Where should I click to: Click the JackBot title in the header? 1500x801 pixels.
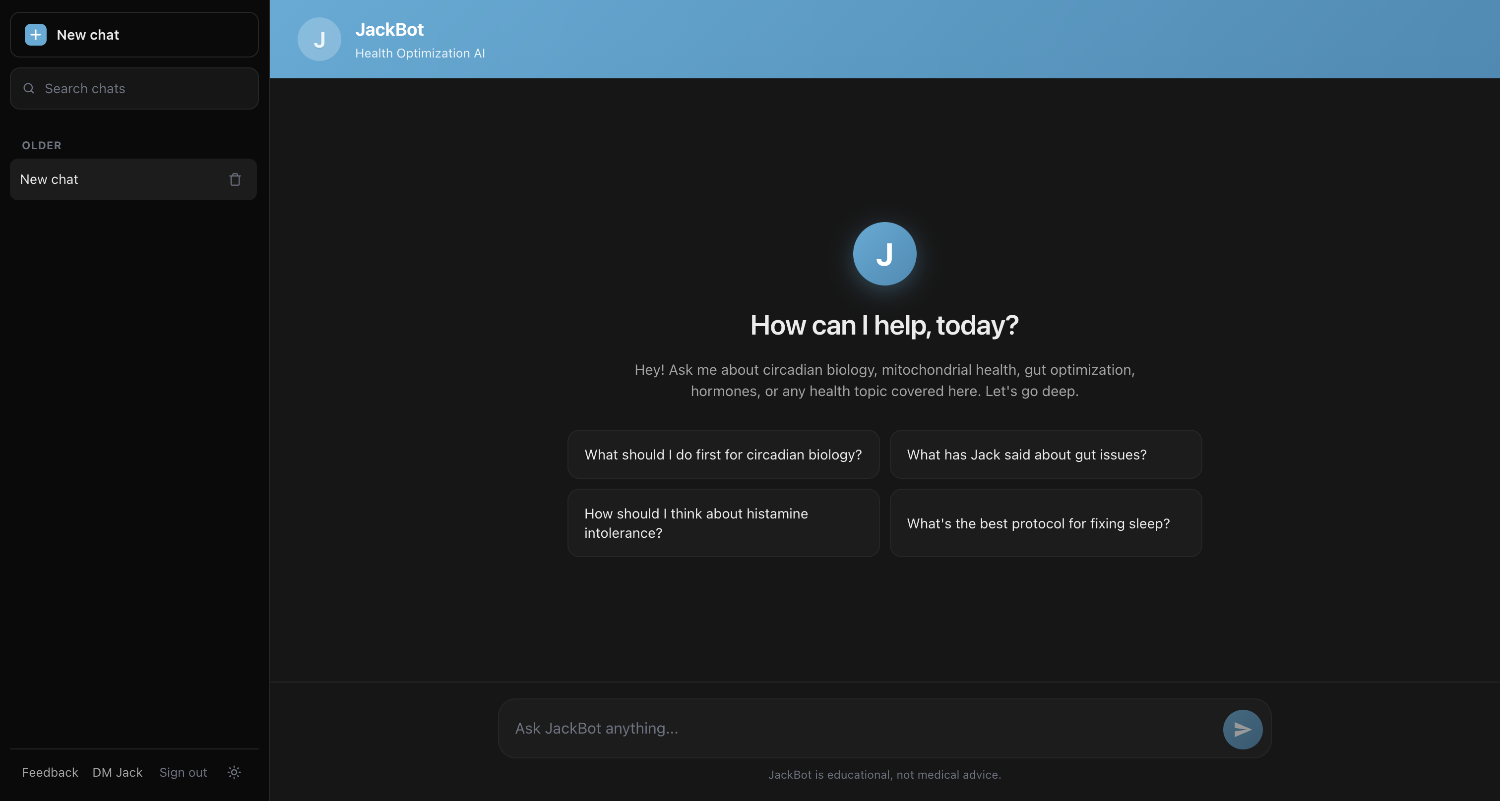point(389,30)
